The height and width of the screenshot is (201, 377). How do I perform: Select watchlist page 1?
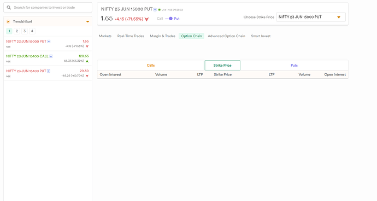pos(9,31)
